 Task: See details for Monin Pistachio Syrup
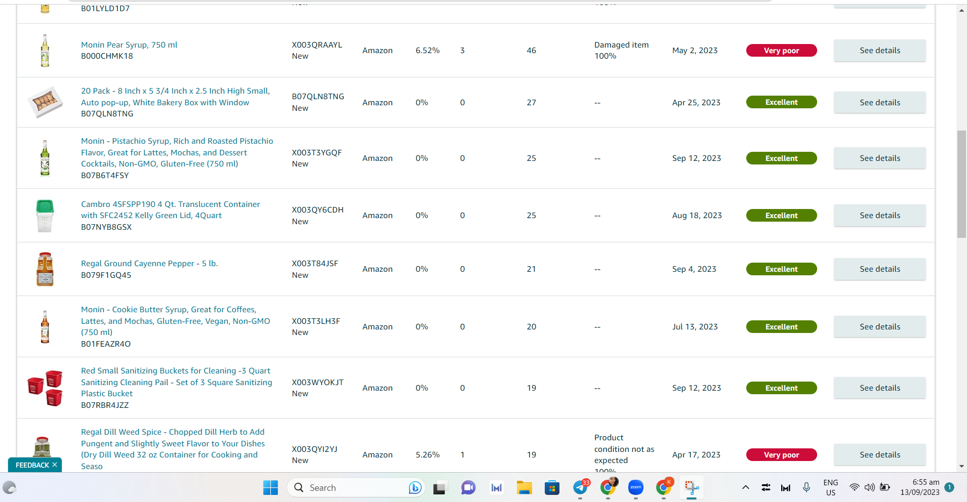tap(879, 158)
